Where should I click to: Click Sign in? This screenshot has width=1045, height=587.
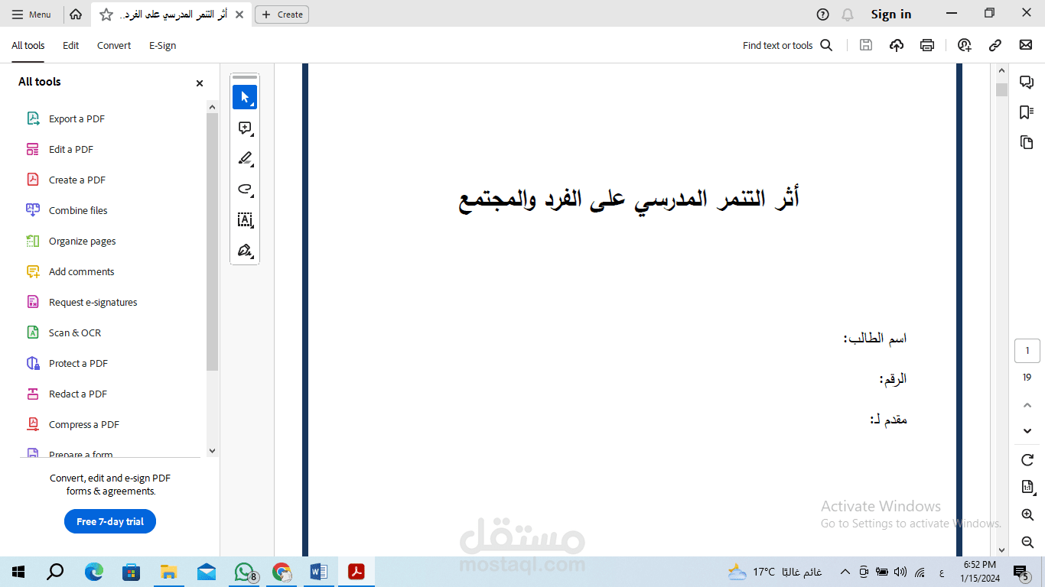[x=891, y=15]
